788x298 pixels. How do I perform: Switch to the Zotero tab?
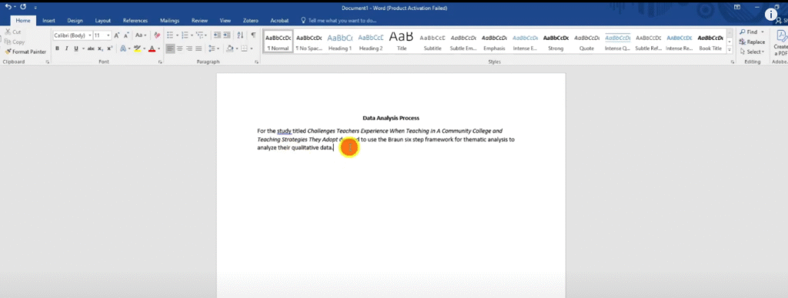coord(250,21)
